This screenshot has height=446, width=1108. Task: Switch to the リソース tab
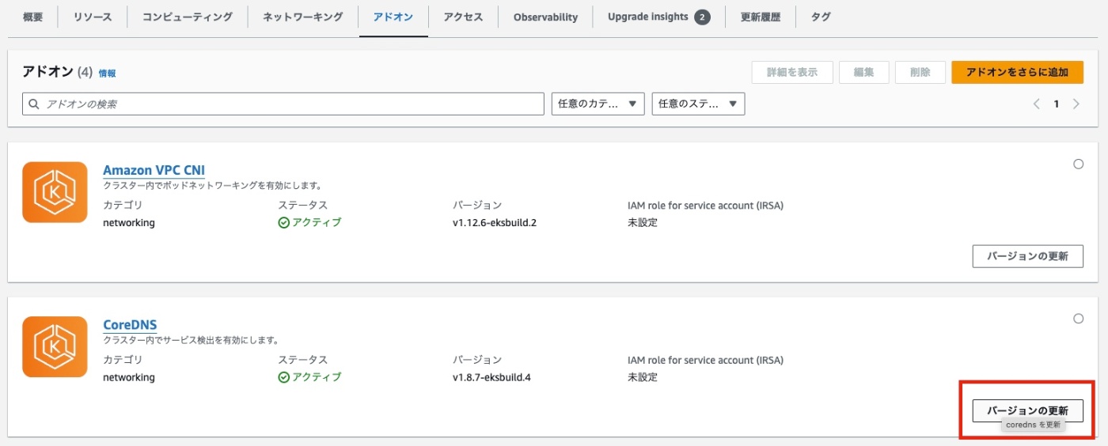[93, 17]
